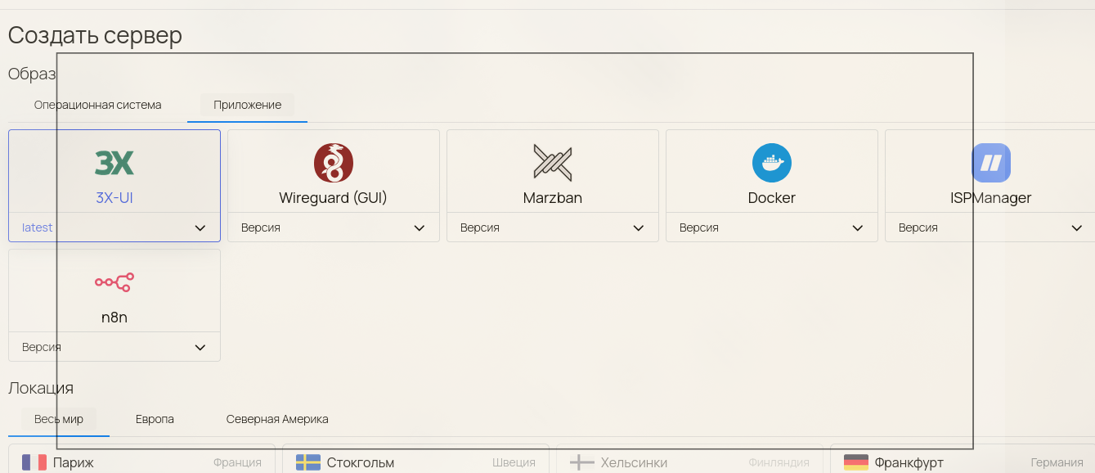This screenshot has height=473, width=1095.
Task: Click the Docker name label
Action: [x=772, y=198]
